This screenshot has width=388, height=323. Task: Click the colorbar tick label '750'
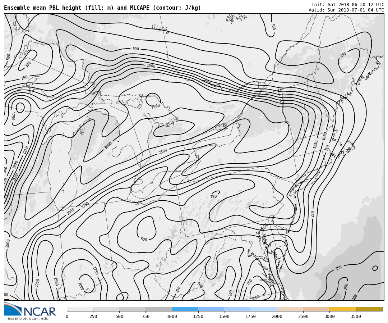pyautogui.click(x=145, y=316)
